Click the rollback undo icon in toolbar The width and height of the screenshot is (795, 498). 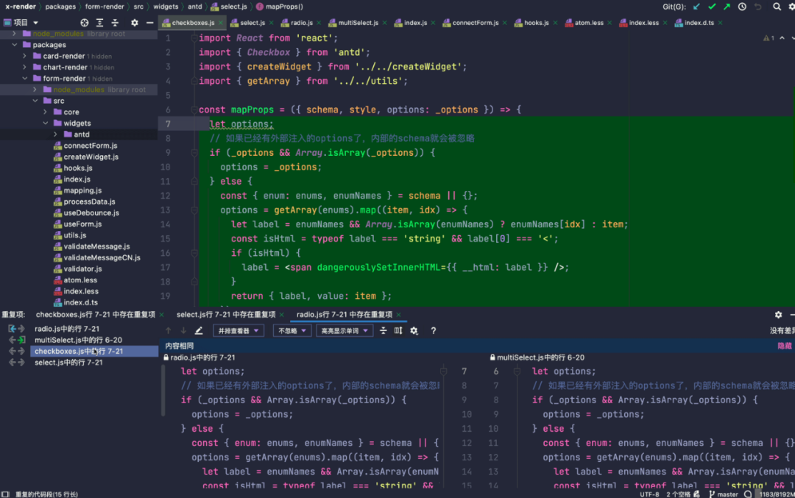coord(757,7)
